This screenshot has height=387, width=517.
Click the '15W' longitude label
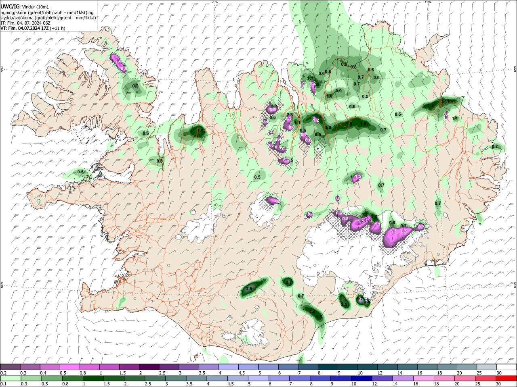click(428, 2)
